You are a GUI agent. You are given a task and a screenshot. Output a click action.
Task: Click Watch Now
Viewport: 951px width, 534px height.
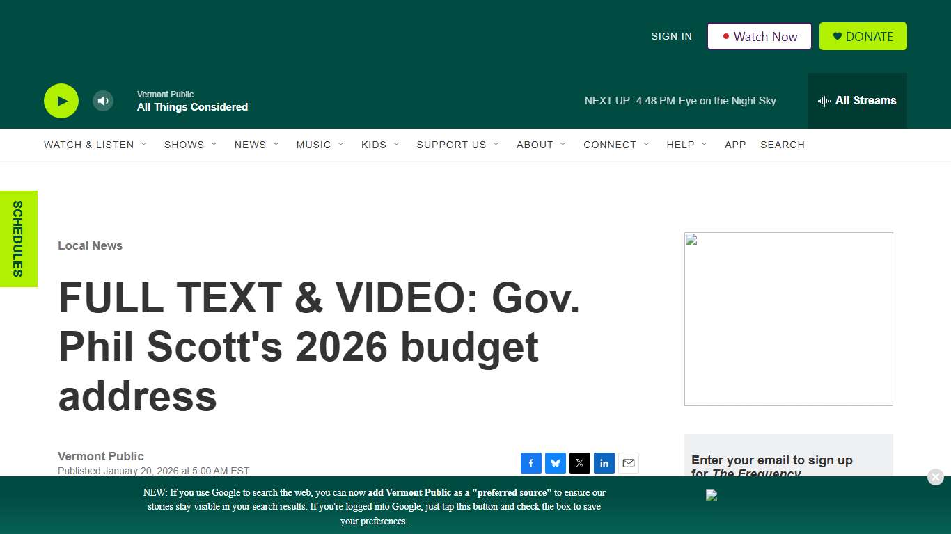tap(759, 36)
